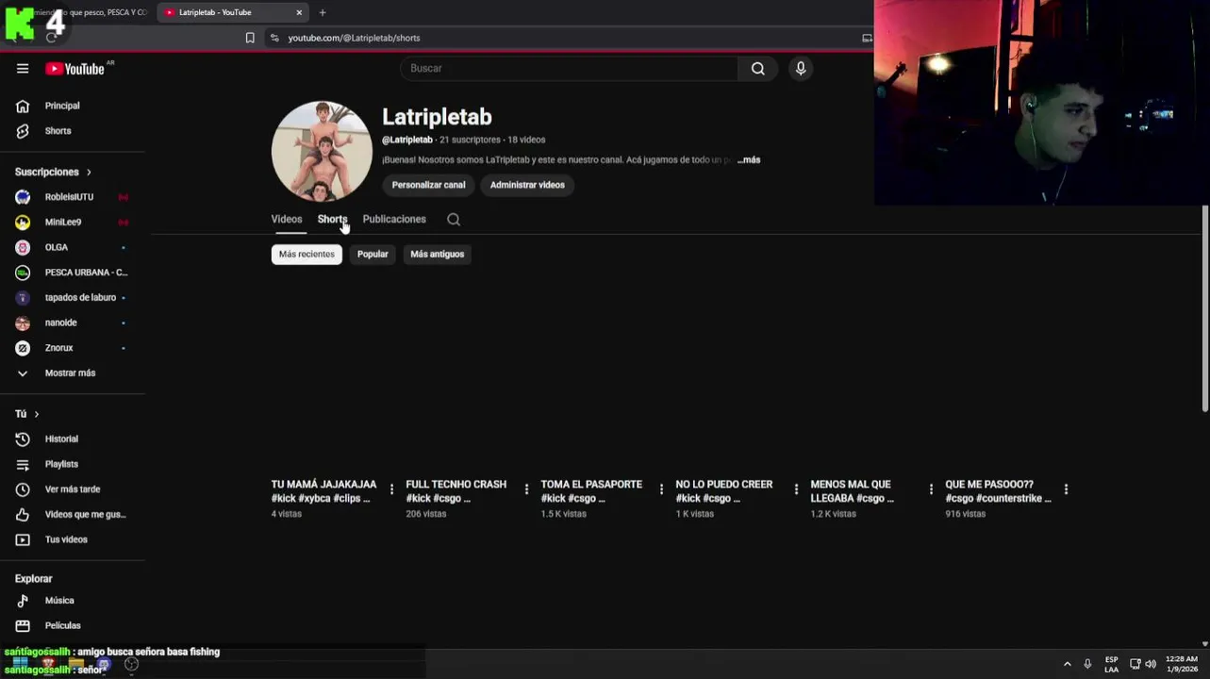Expand Suscripciones section chevron
Image resolution: width=1210 pixels, height=679 pixels.
click(x=89, y=172)
